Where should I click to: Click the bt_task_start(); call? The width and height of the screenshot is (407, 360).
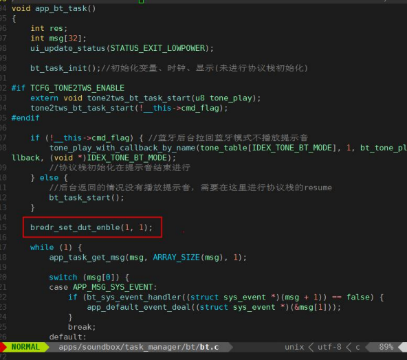click(87, 198)
